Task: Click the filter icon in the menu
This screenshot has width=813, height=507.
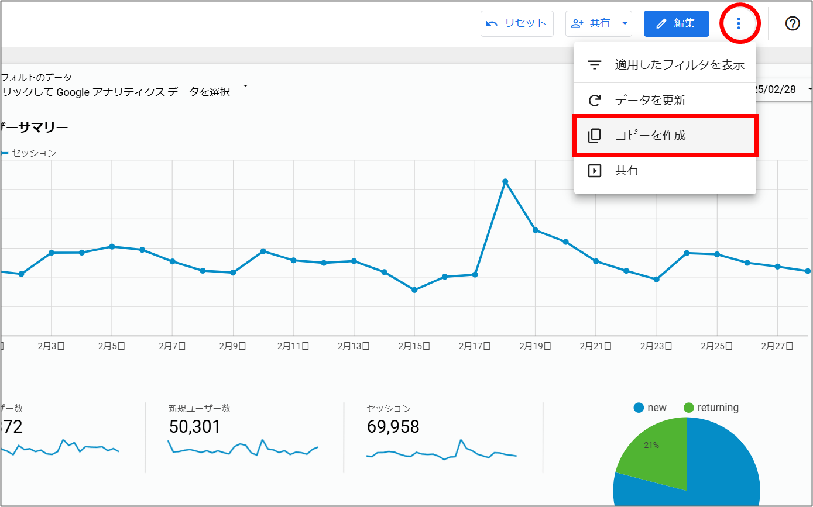Action: [594, 65]
